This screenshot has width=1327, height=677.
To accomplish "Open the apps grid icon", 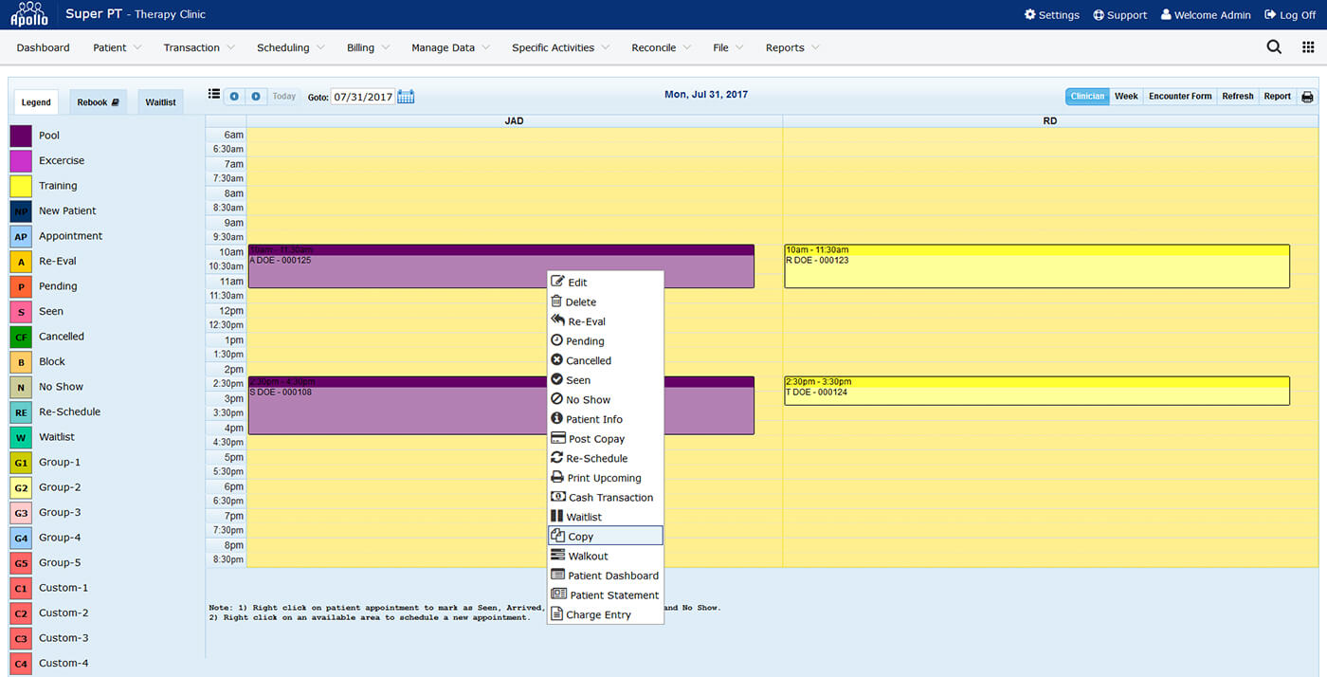I will (1308, 47).
